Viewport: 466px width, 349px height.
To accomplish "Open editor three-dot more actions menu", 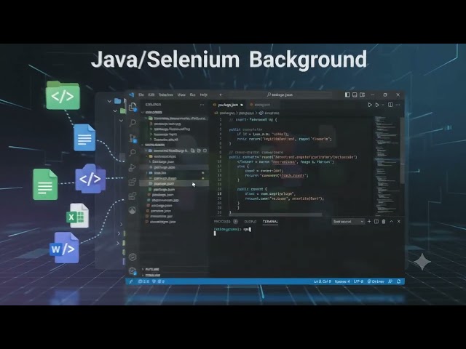I will click(x=398, y=105).
